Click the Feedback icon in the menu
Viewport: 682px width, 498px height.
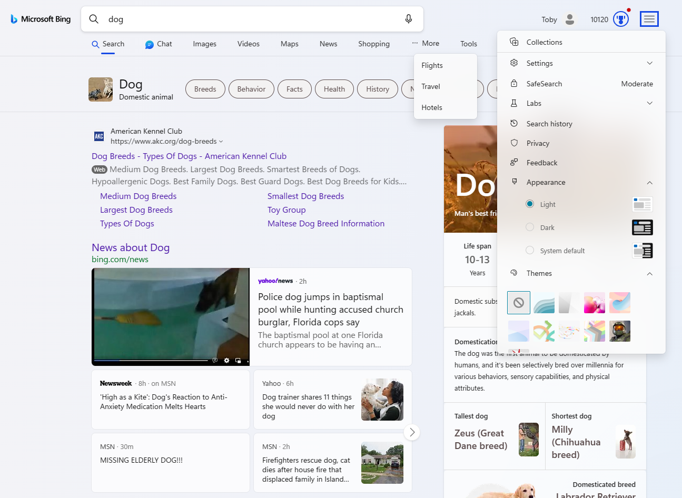pos(514,162)
